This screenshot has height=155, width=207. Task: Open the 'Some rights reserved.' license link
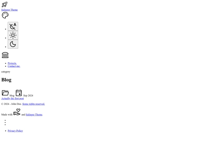pyautogui.click(x=33, y=104)
